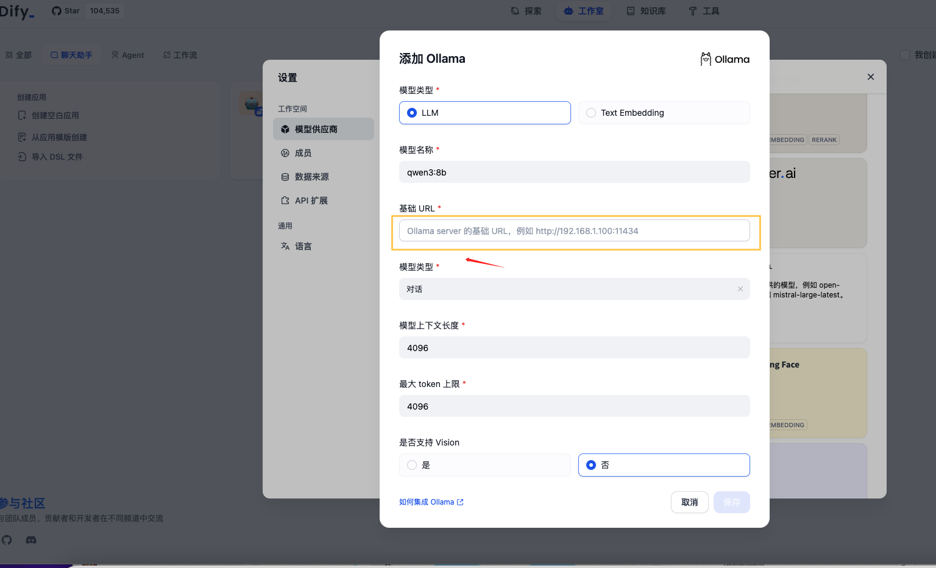
Task: Click the 基础 URL input field
Action: (574, 230)
